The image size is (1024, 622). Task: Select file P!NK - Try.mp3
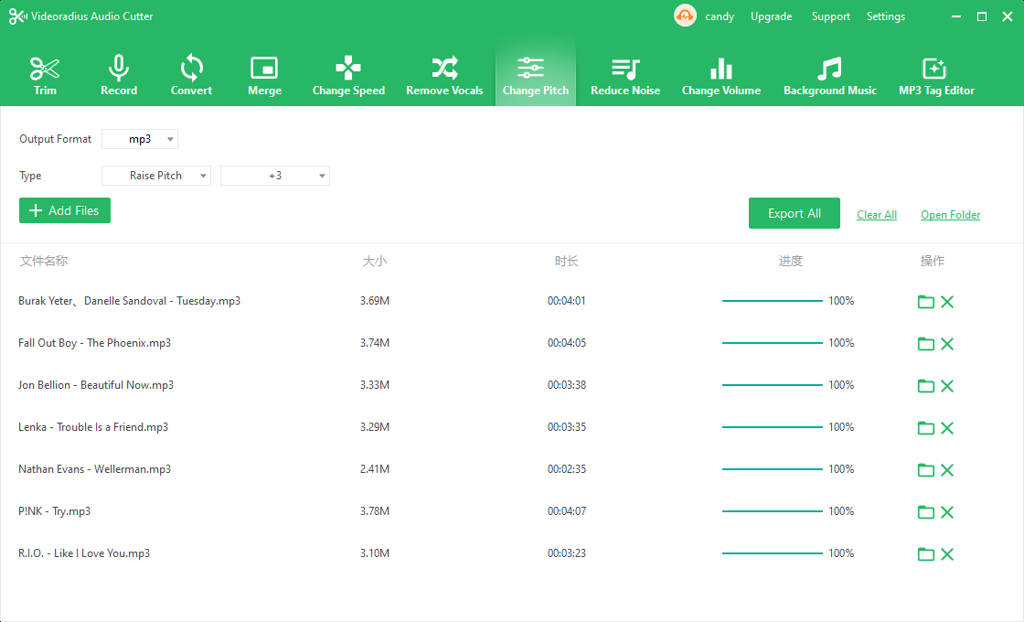[x=54, y=511]
